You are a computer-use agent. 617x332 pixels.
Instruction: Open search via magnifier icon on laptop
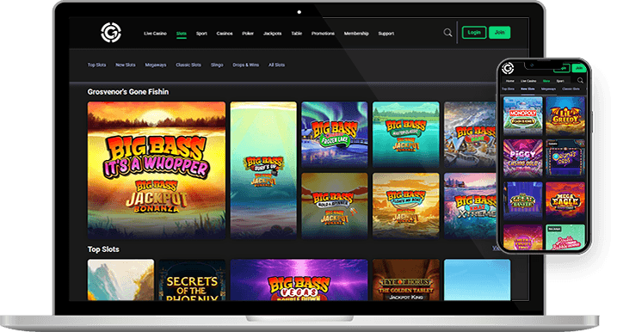pos(447,33)
